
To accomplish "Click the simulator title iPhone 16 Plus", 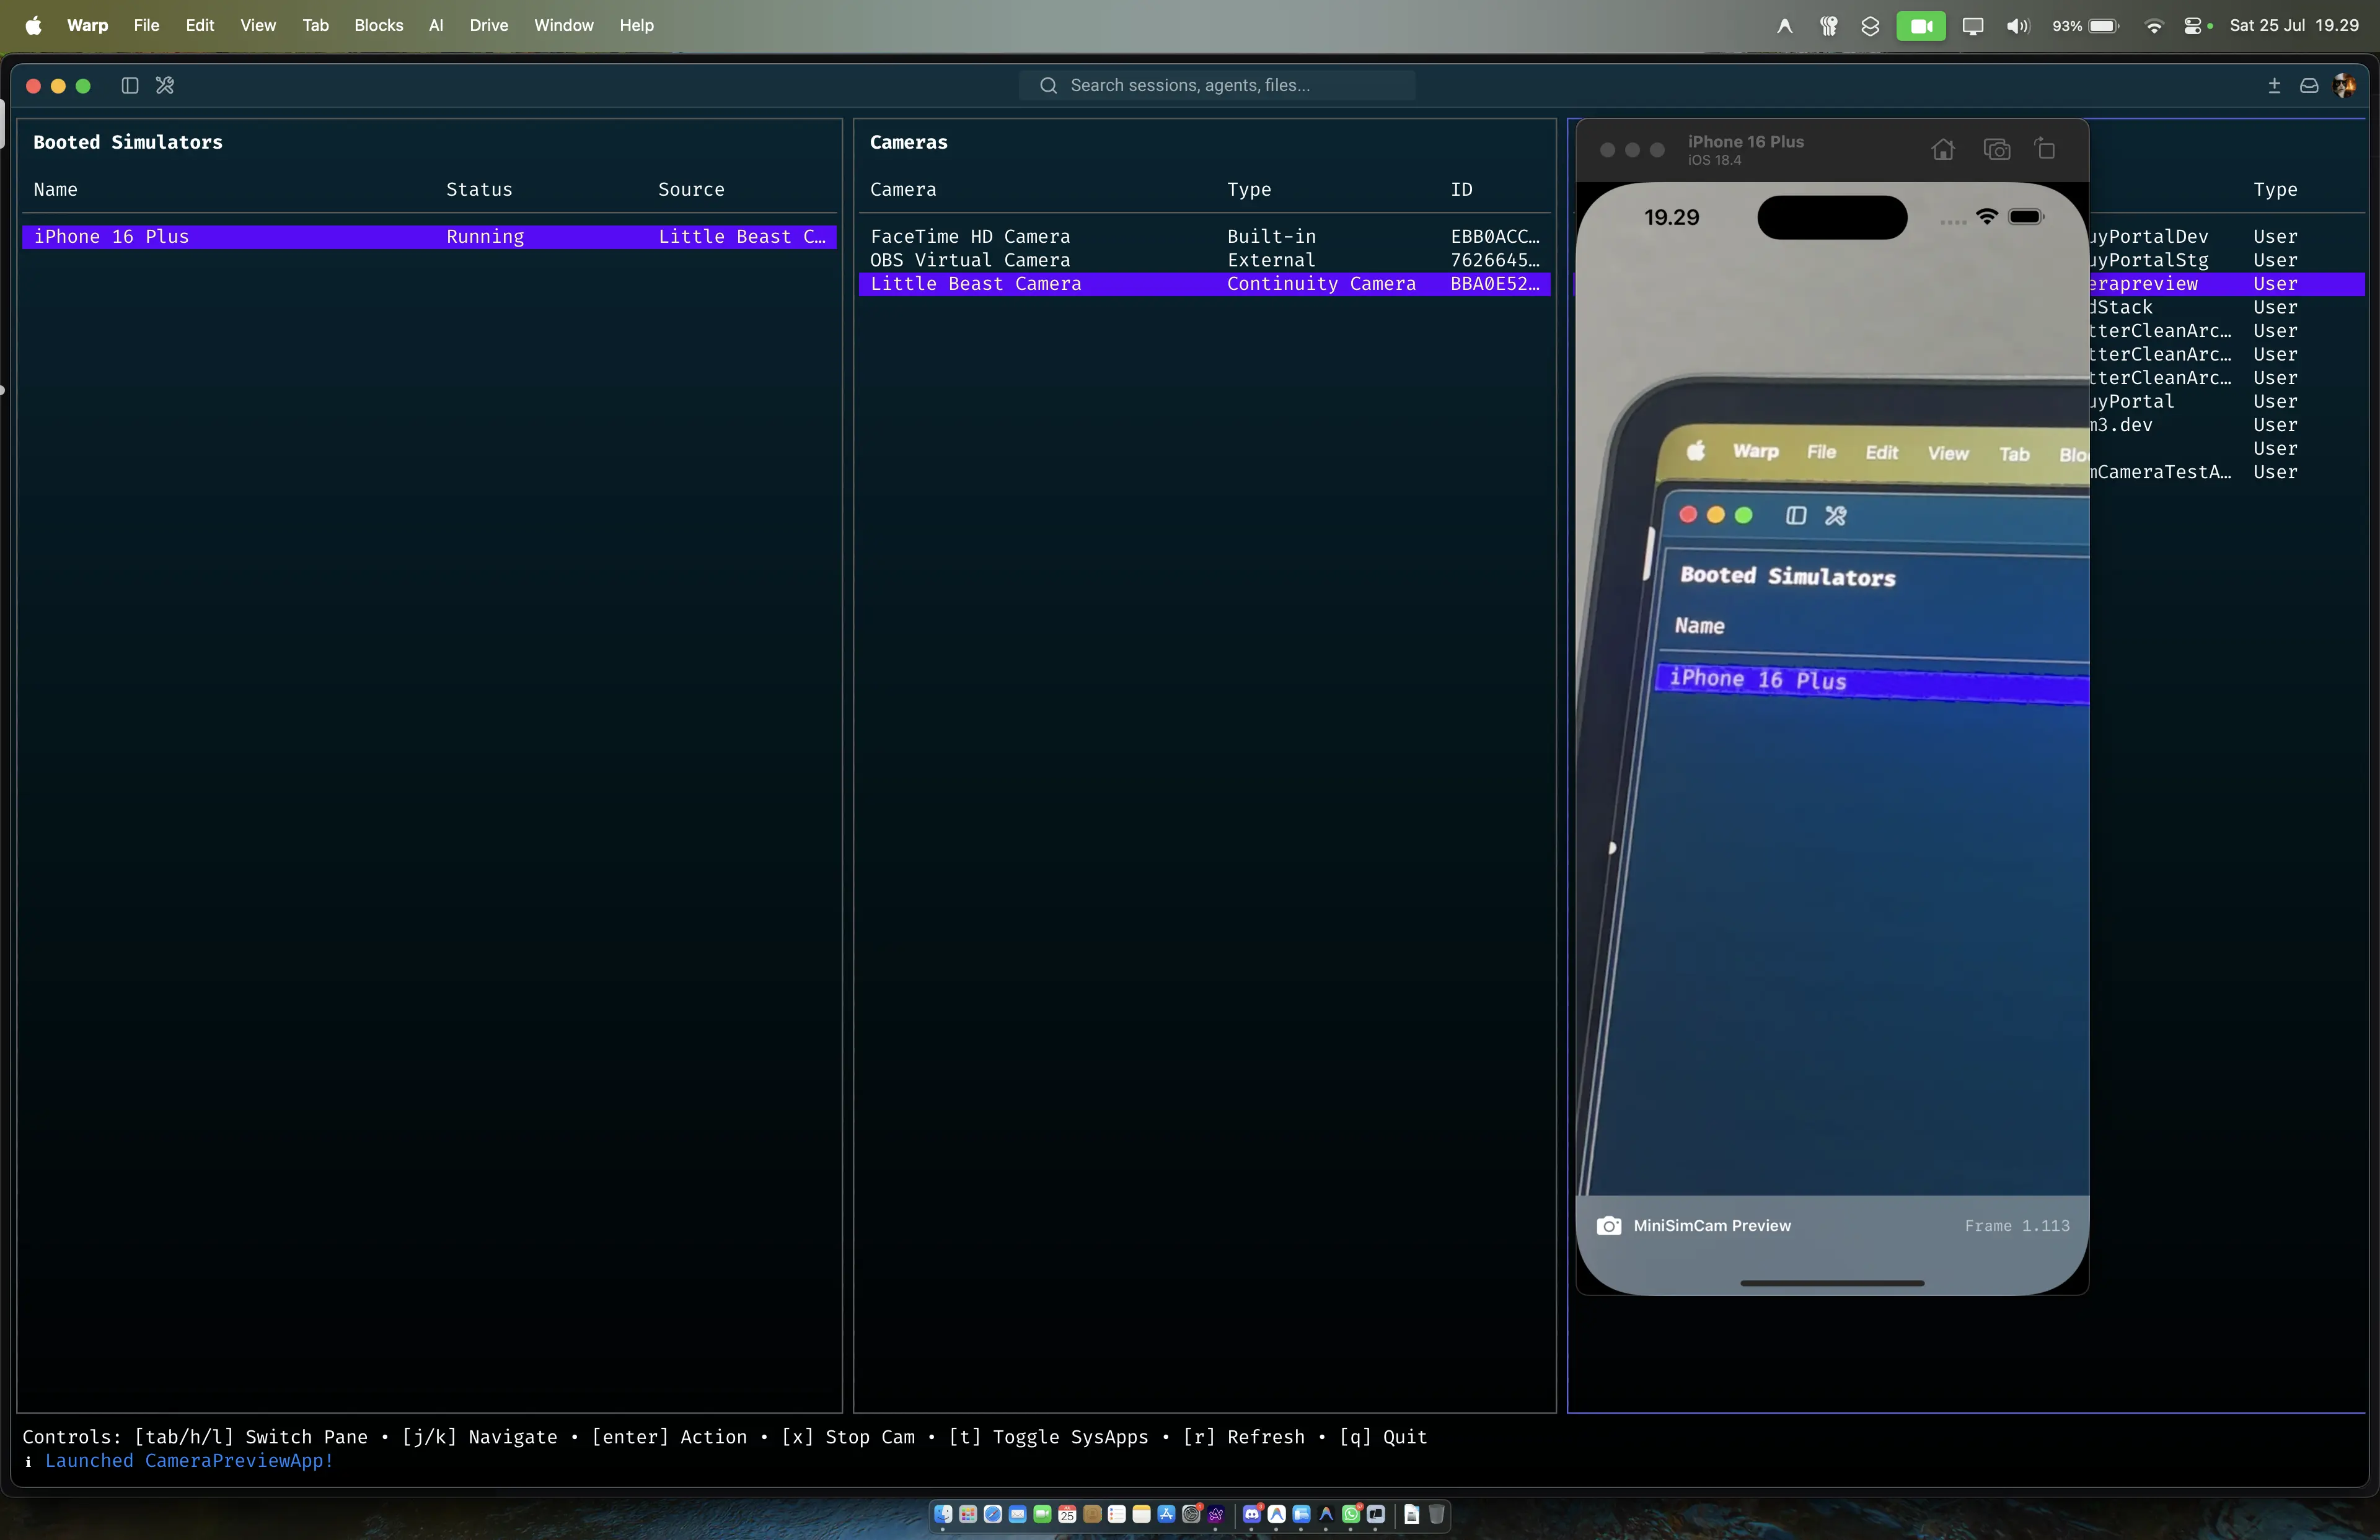I will click(x=1745, y=142).
